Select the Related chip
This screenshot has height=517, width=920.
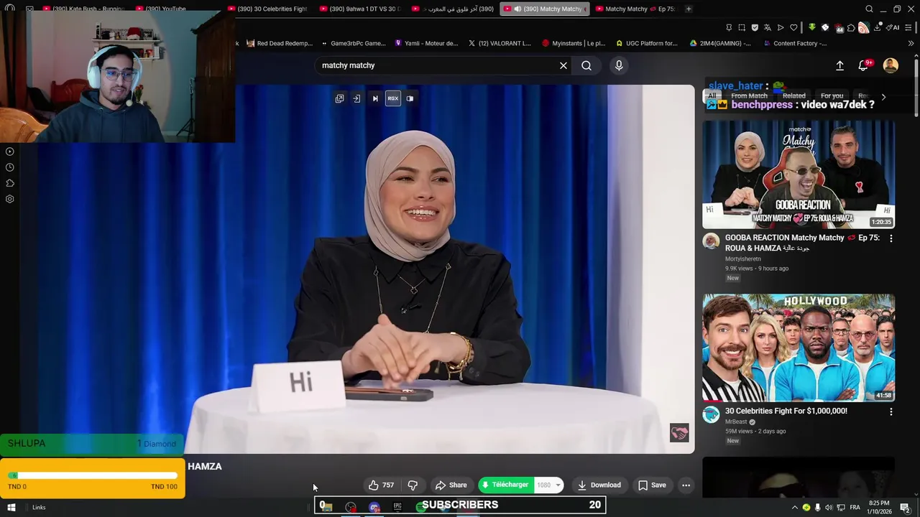[x=793, y=96]
